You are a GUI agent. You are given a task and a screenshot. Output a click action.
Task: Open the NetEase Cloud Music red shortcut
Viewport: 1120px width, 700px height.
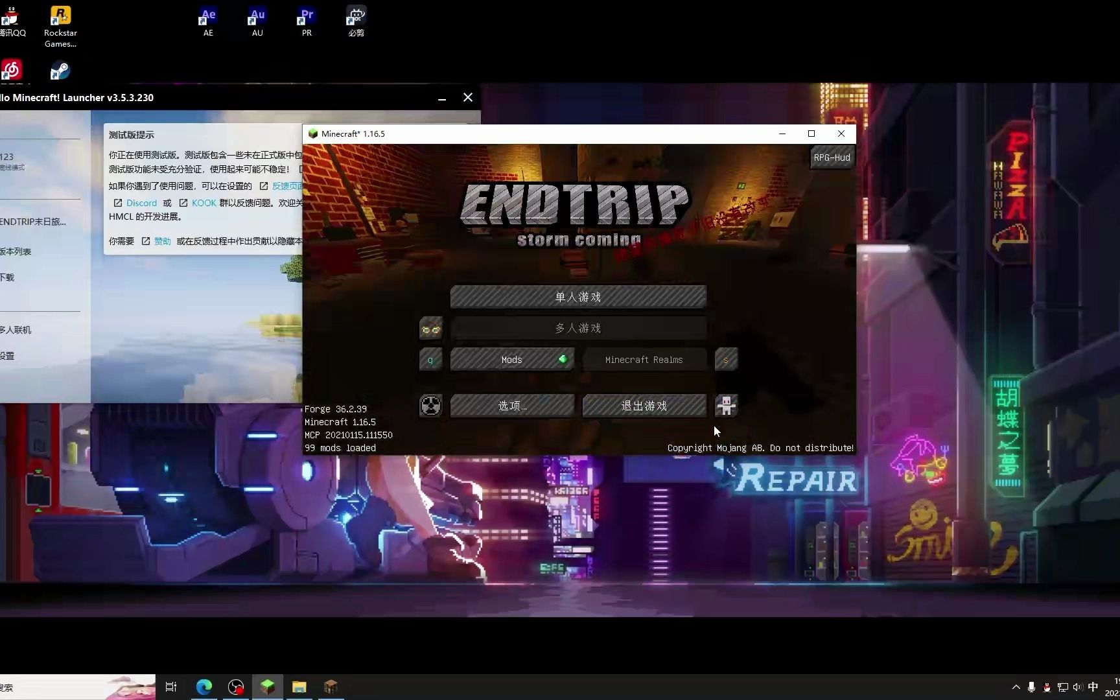[11, 70]
